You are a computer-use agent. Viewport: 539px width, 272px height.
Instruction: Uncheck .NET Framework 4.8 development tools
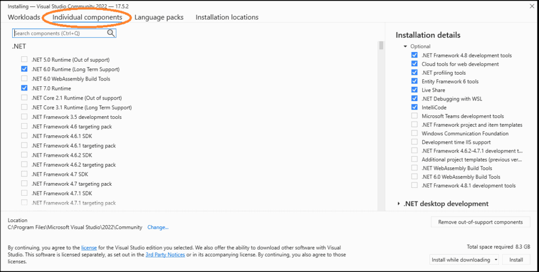[x=415, y=55]
